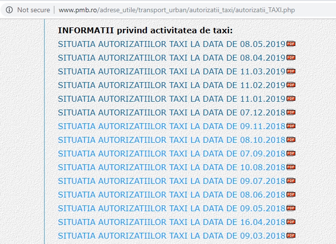
Task: Click the Not secure label in address bar
Action: pyautogui.click(x=33, y=10)
